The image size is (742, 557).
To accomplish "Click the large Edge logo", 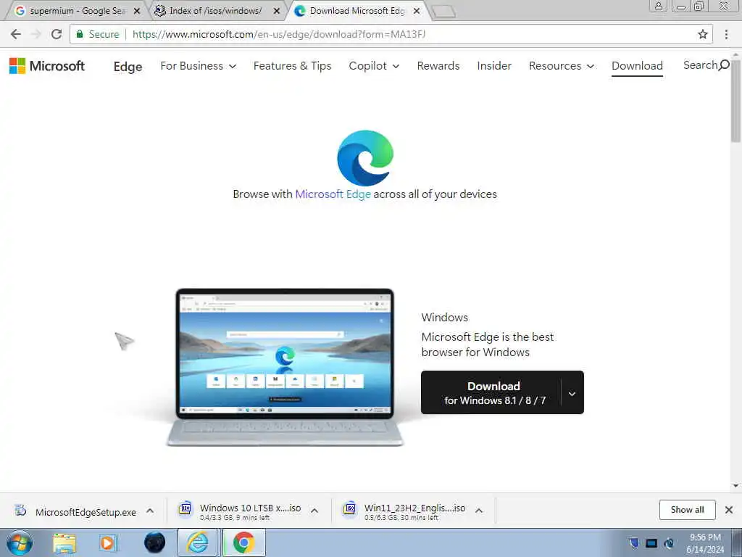I will tap(365, 157).
